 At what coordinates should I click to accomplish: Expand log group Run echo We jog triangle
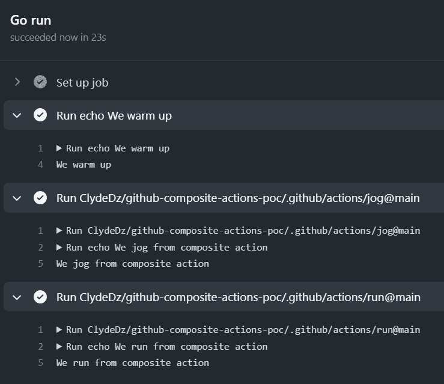pos(59,247)
